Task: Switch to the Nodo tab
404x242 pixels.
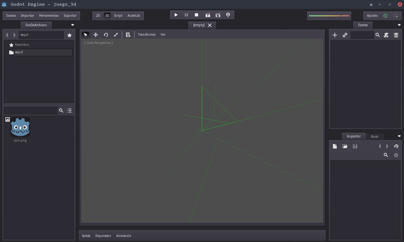Action: click(375, 136)
